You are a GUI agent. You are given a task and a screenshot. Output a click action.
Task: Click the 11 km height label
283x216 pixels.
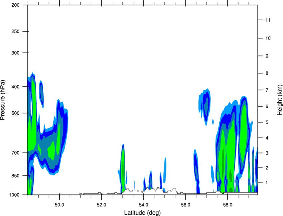pyautogui.click(x=268, y=20)
